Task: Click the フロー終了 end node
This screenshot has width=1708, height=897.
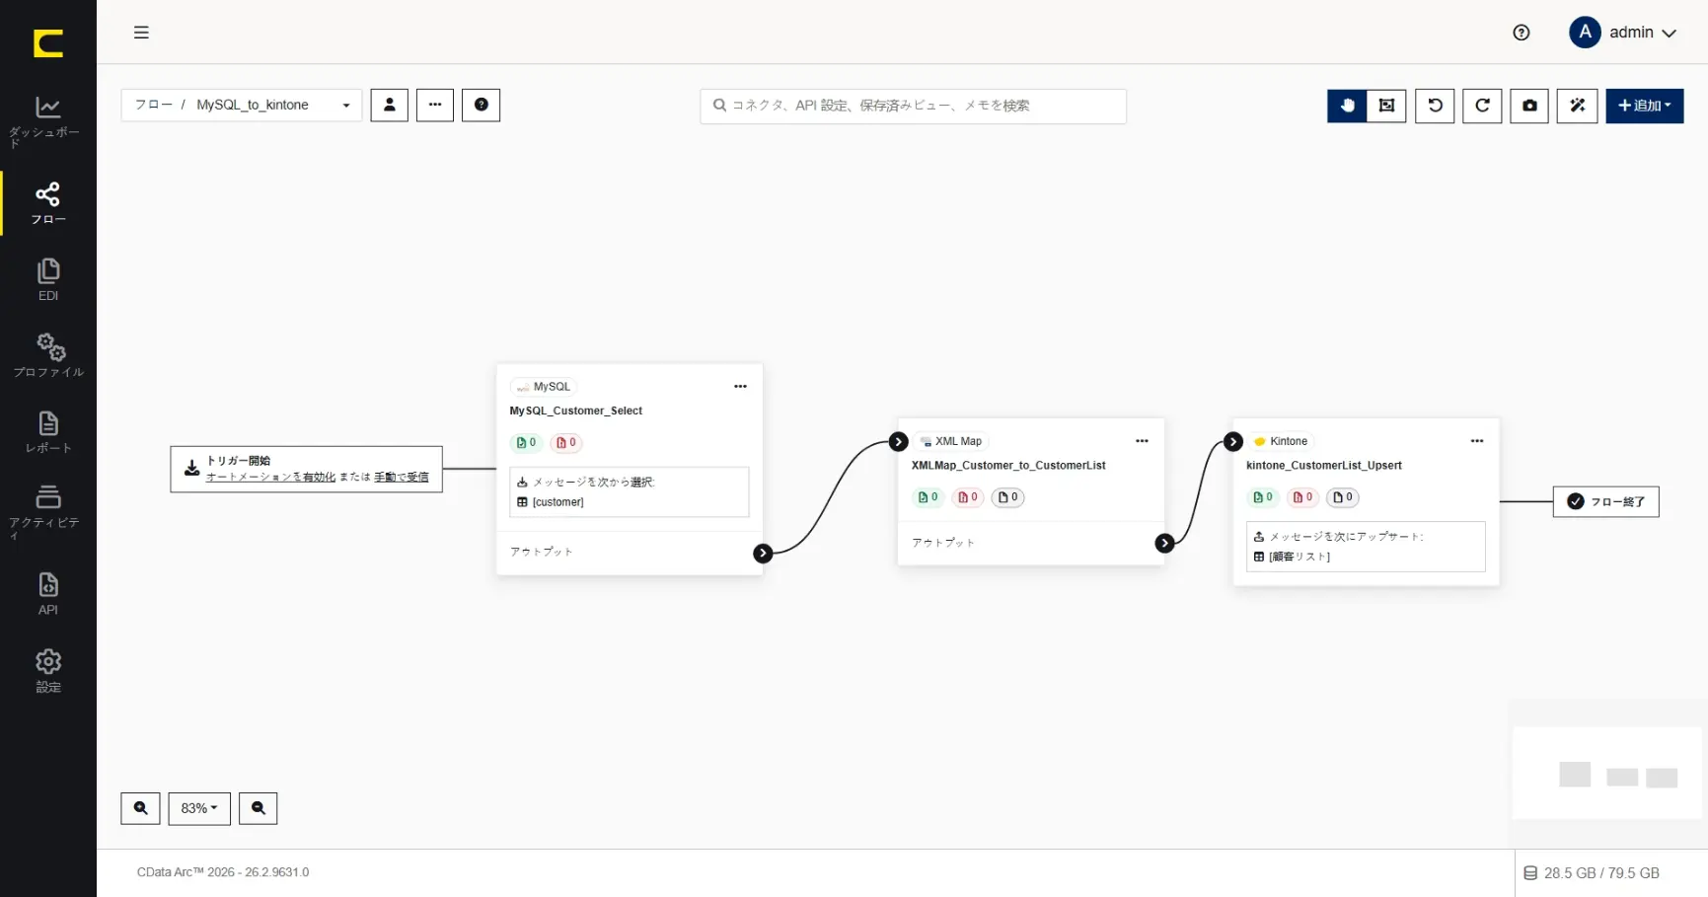Action: 1606,501
